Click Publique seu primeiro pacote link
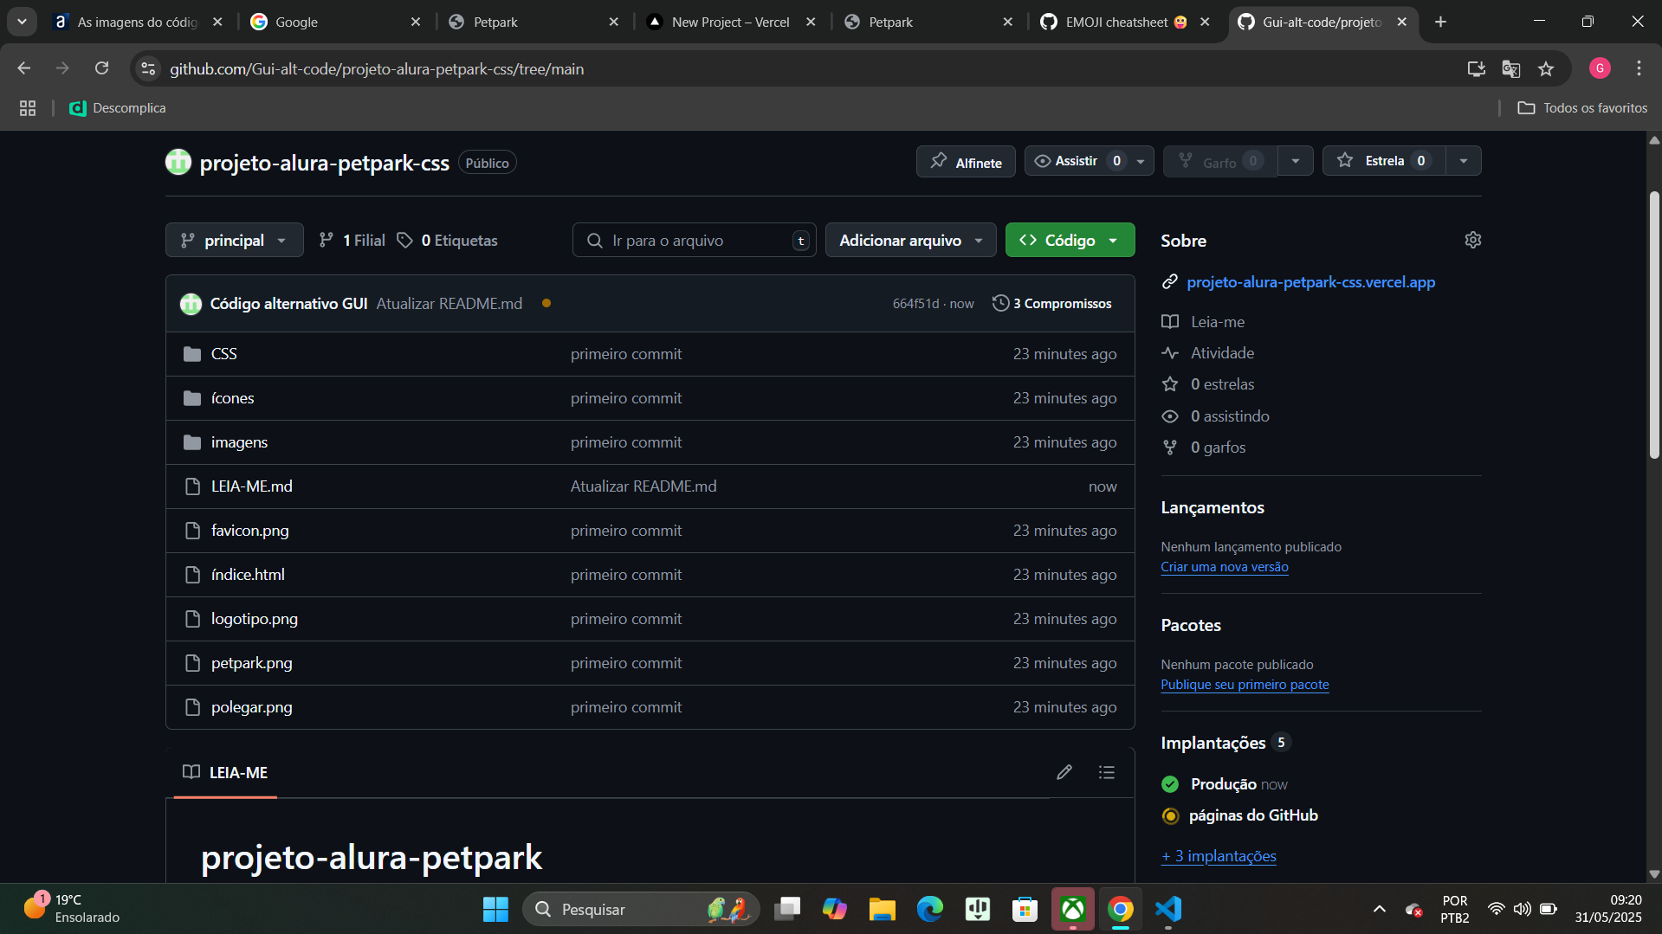1662x934 pixels. click(1245, 685)
